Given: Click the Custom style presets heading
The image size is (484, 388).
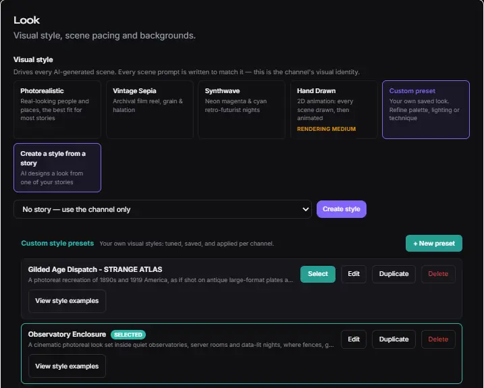Looking at the screenshot, I should [x=57, y=243].
